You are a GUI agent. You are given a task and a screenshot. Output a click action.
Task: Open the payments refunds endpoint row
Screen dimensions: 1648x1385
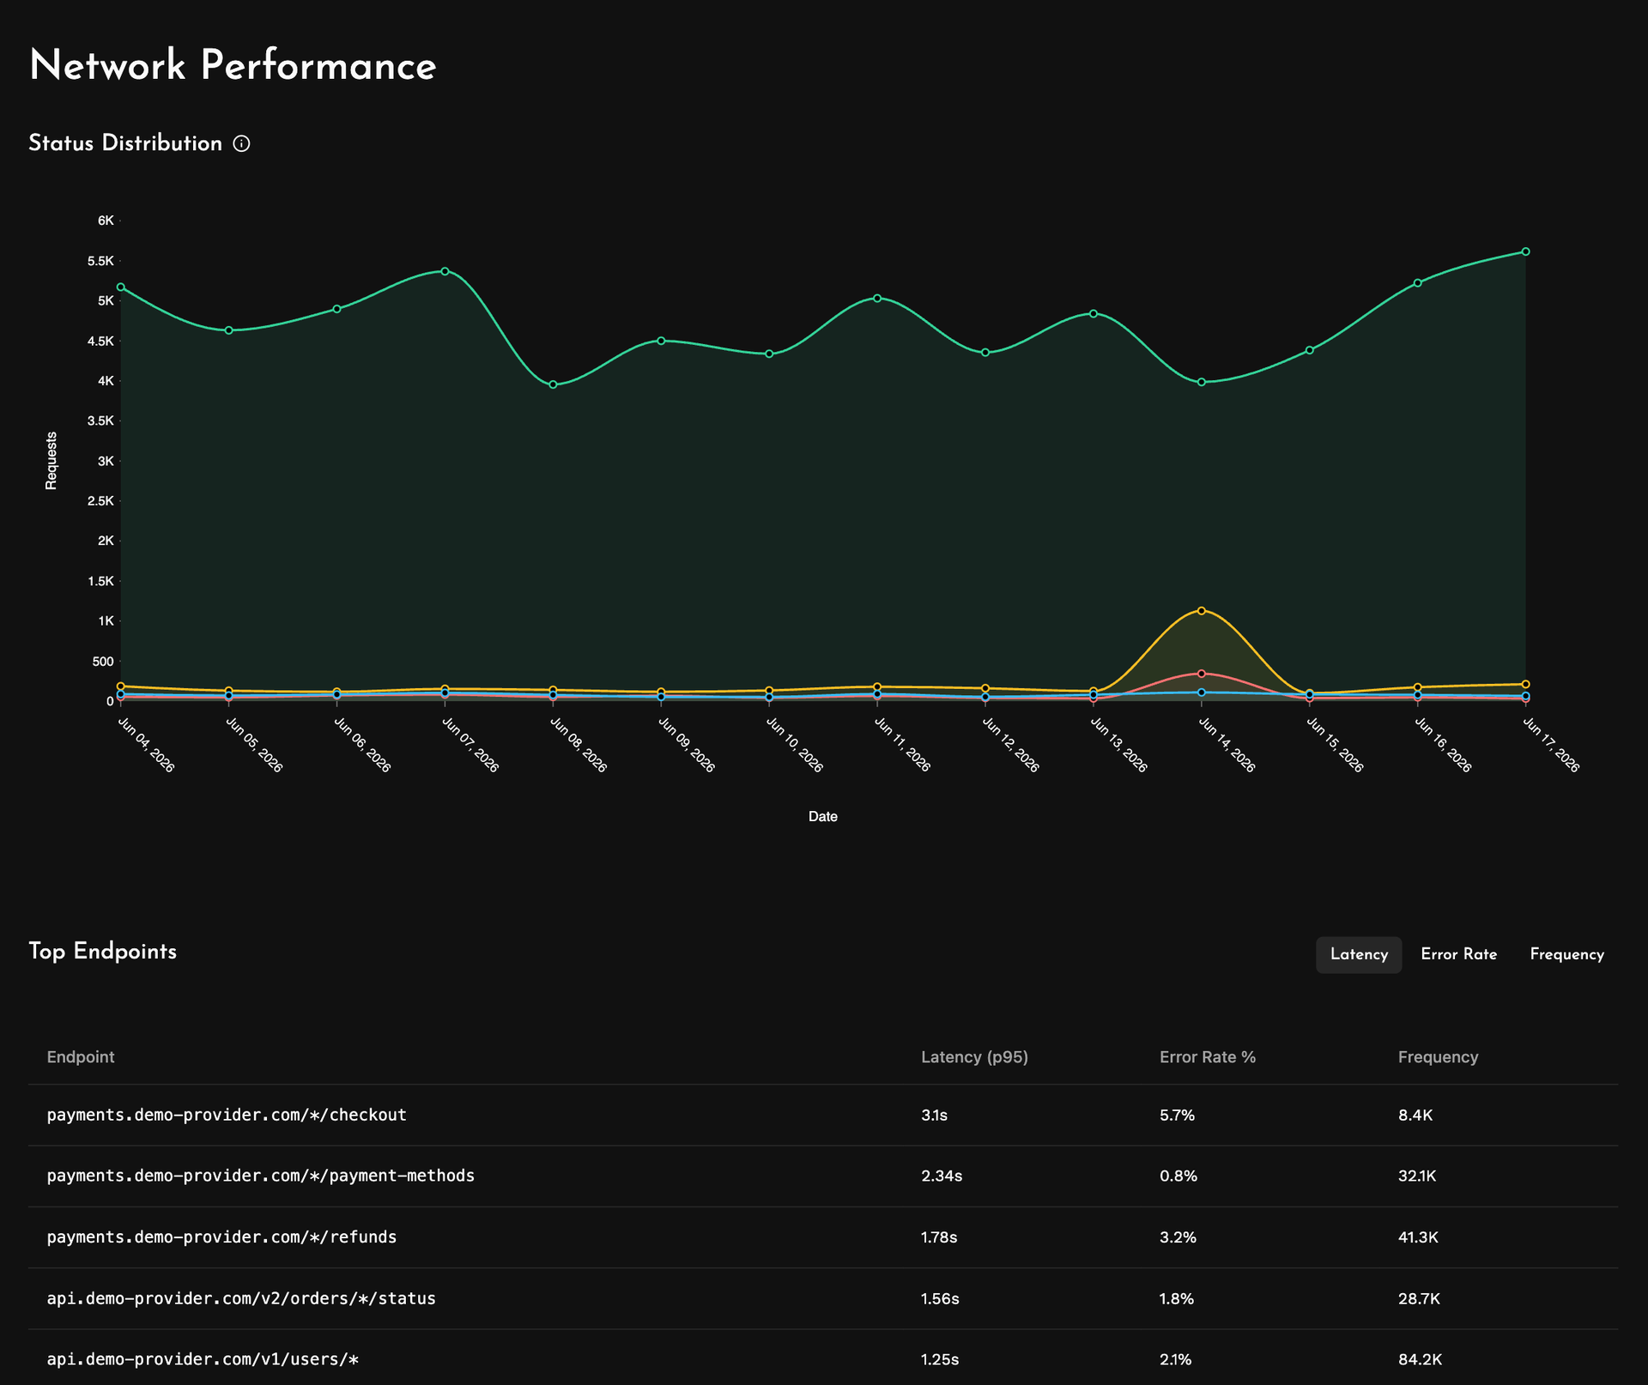(823, 1237)
